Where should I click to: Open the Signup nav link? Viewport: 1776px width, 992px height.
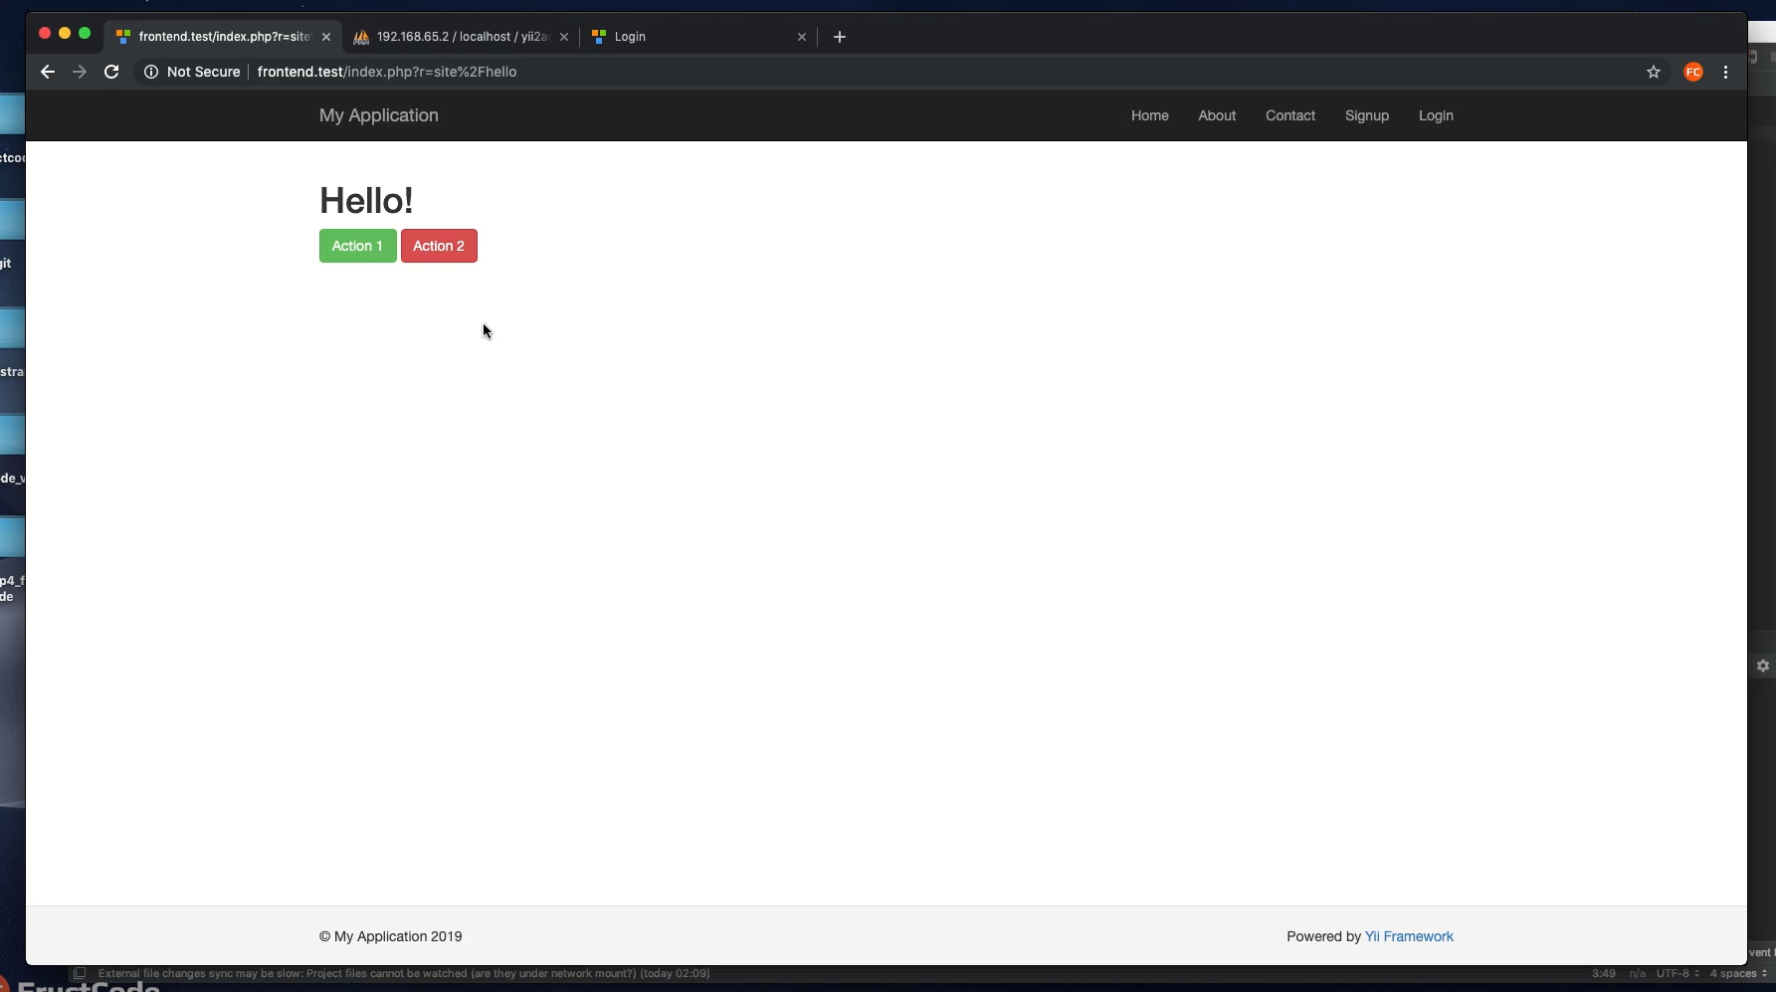coord(1366,115)
